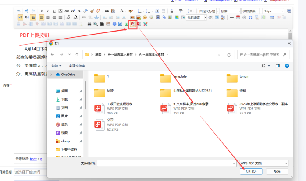Go up one folder level
The image size is (306, 181).
point(77,54)
